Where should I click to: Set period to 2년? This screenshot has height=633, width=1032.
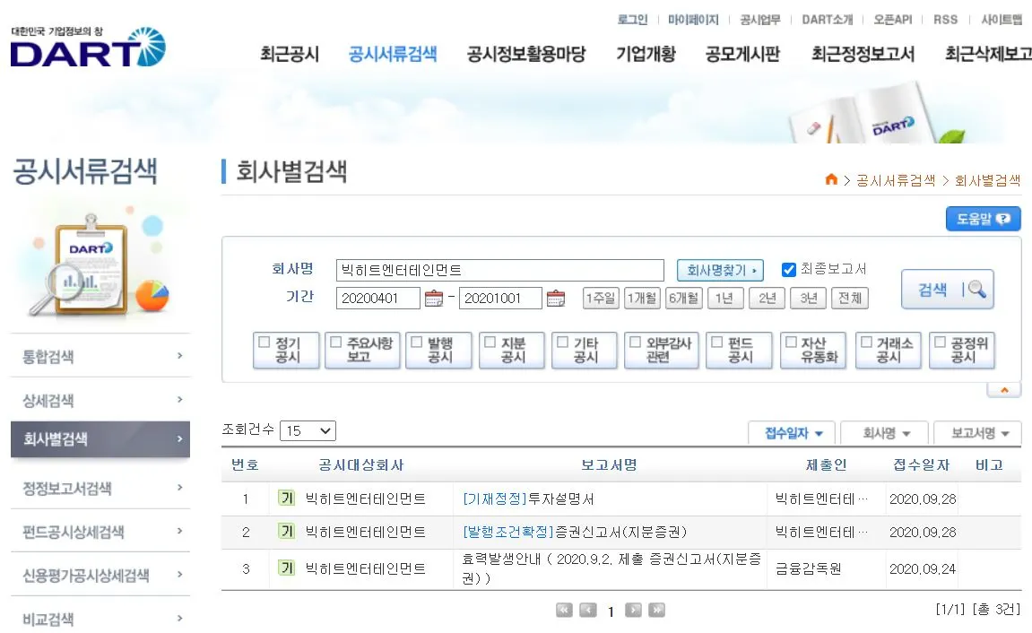pos(767,298)
